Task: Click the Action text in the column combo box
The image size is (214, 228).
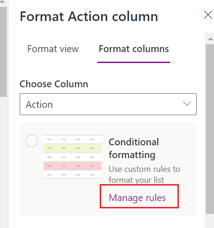Action: pos(39,105)
